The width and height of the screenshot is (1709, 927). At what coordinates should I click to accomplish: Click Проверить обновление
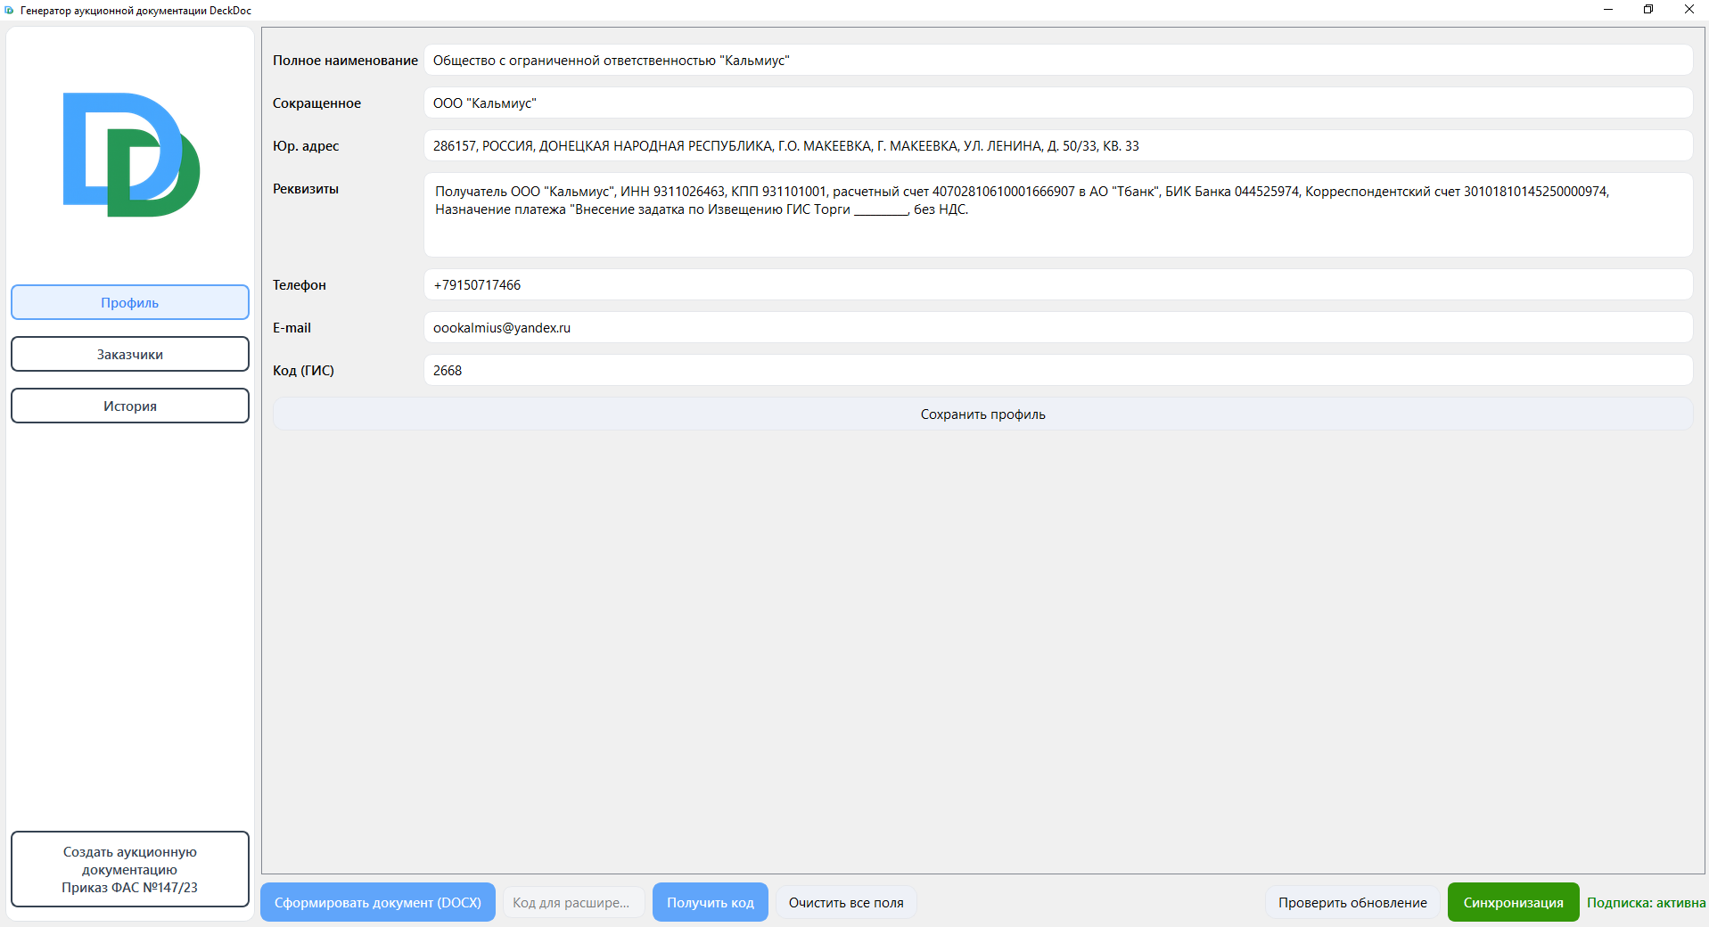1352,902
